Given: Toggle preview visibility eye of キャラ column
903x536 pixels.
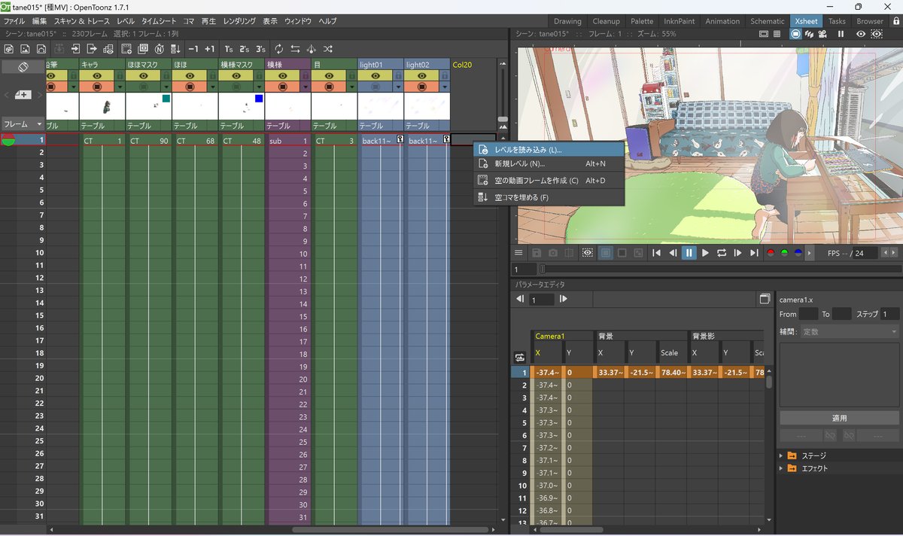Looking at the screenshot, I should (x=97, y=76).
